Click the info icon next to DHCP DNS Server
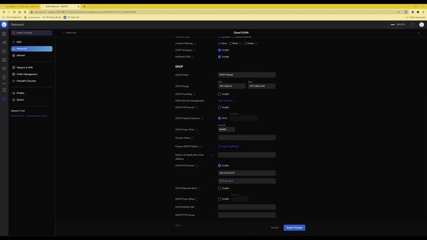This screenshot has width=427, height=240. (x=197, y=107)
